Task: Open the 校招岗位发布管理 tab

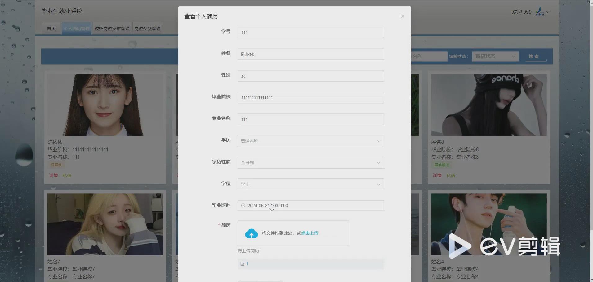Action: point(111,28)
